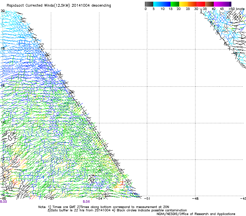The width and height of the screenshot is (246, 216).
Task: Select the green 15-20 knots color segment
Action: pyautogui.click(x=175, y=4)
